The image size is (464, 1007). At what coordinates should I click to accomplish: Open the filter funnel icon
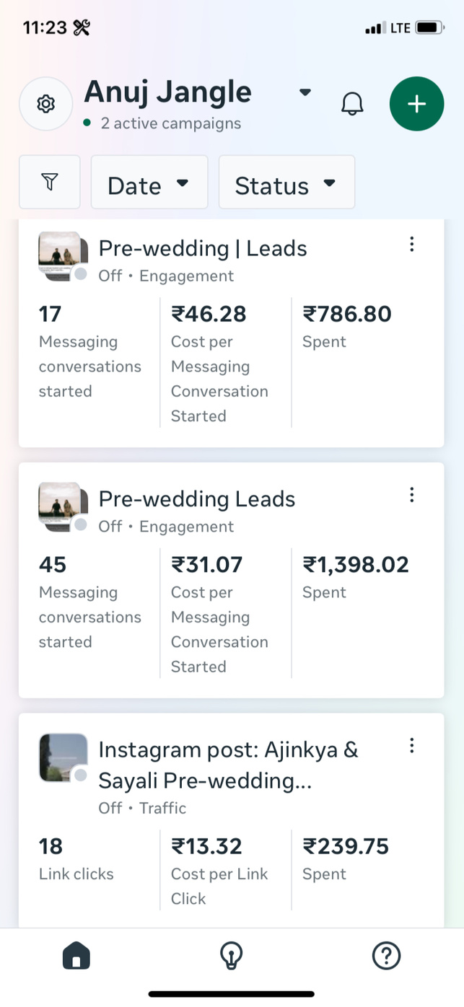(50, 183)
